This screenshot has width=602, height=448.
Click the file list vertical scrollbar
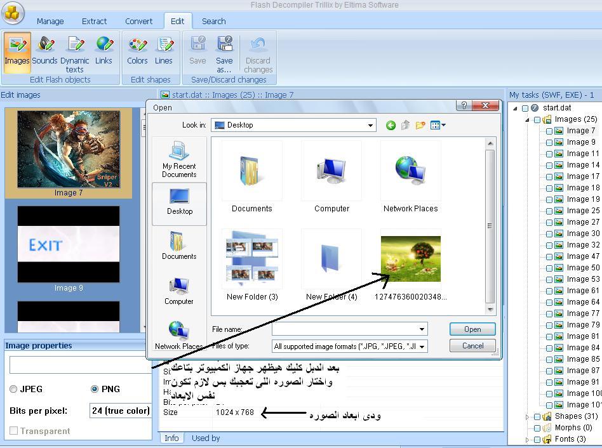490,227
